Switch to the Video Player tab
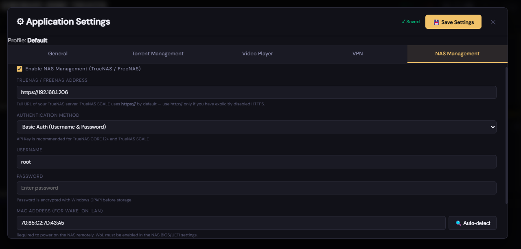This screenshot has height=249, width=521. [x=257, y=53]
